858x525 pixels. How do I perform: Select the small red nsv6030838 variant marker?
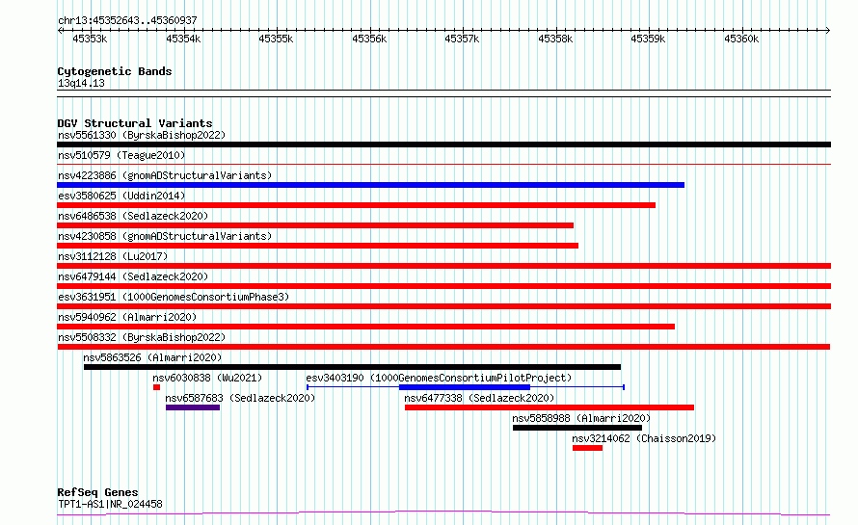tap(156, 387)
